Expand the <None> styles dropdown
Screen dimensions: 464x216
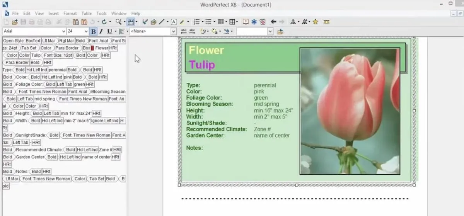pos(174,31)
